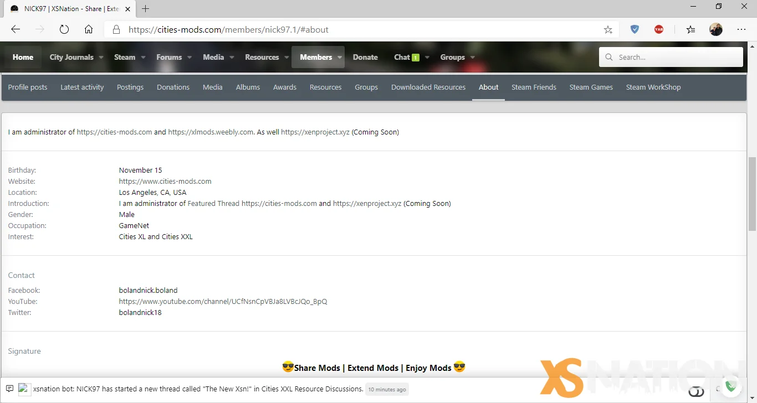757x403 pixels.
Task: Click the search magnifier icon
Action: pos(609,57)
